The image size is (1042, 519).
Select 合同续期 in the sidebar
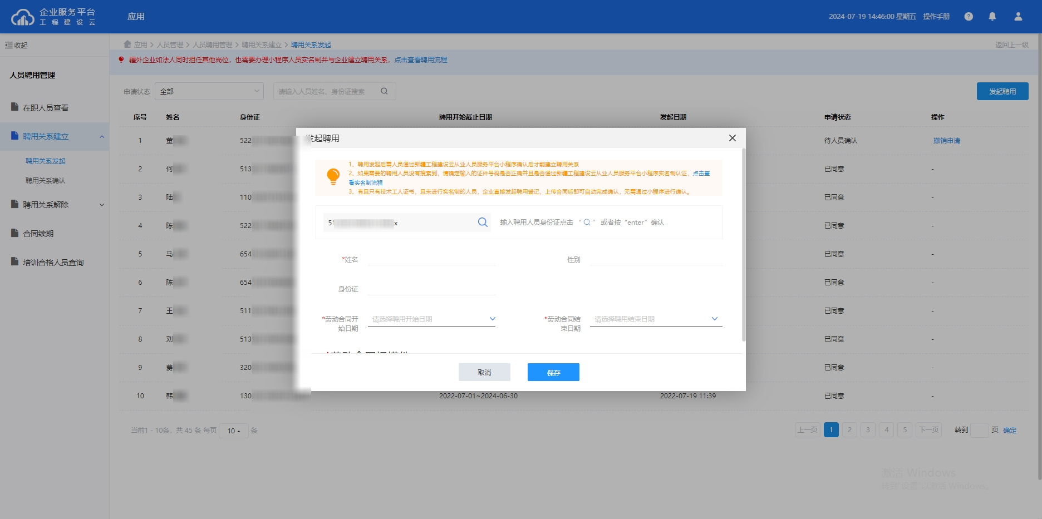pyautogui.click(x=38, y=234)
